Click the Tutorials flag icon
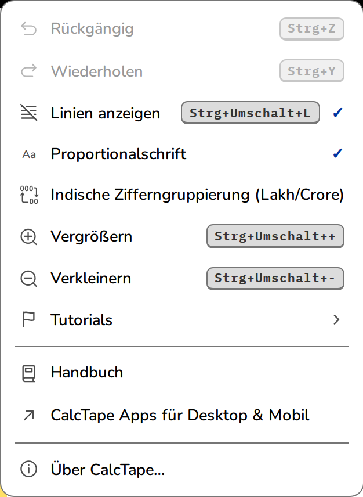363x497 pixels. 28,319
